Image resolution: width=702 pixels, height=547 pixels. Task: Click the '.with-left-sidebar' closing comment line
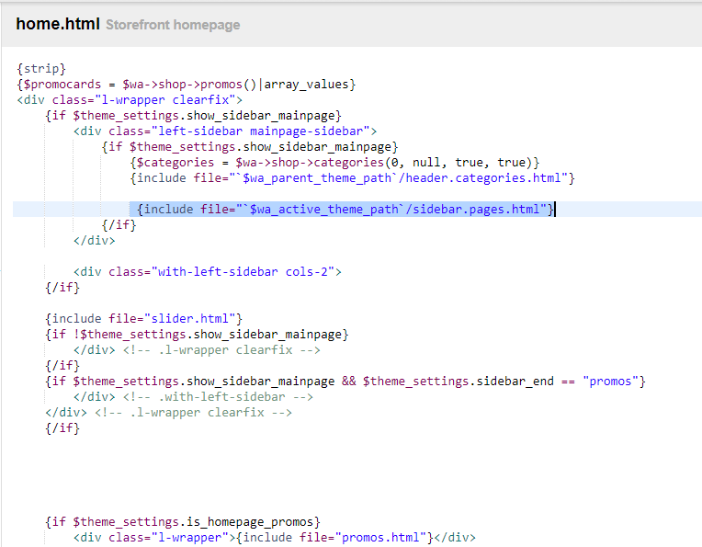193,396
